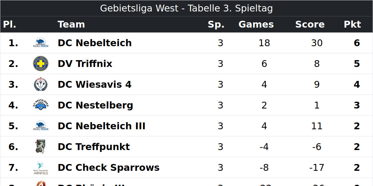Click the Team column header
This screenshot has width=373, height=186.
point(71,24)
